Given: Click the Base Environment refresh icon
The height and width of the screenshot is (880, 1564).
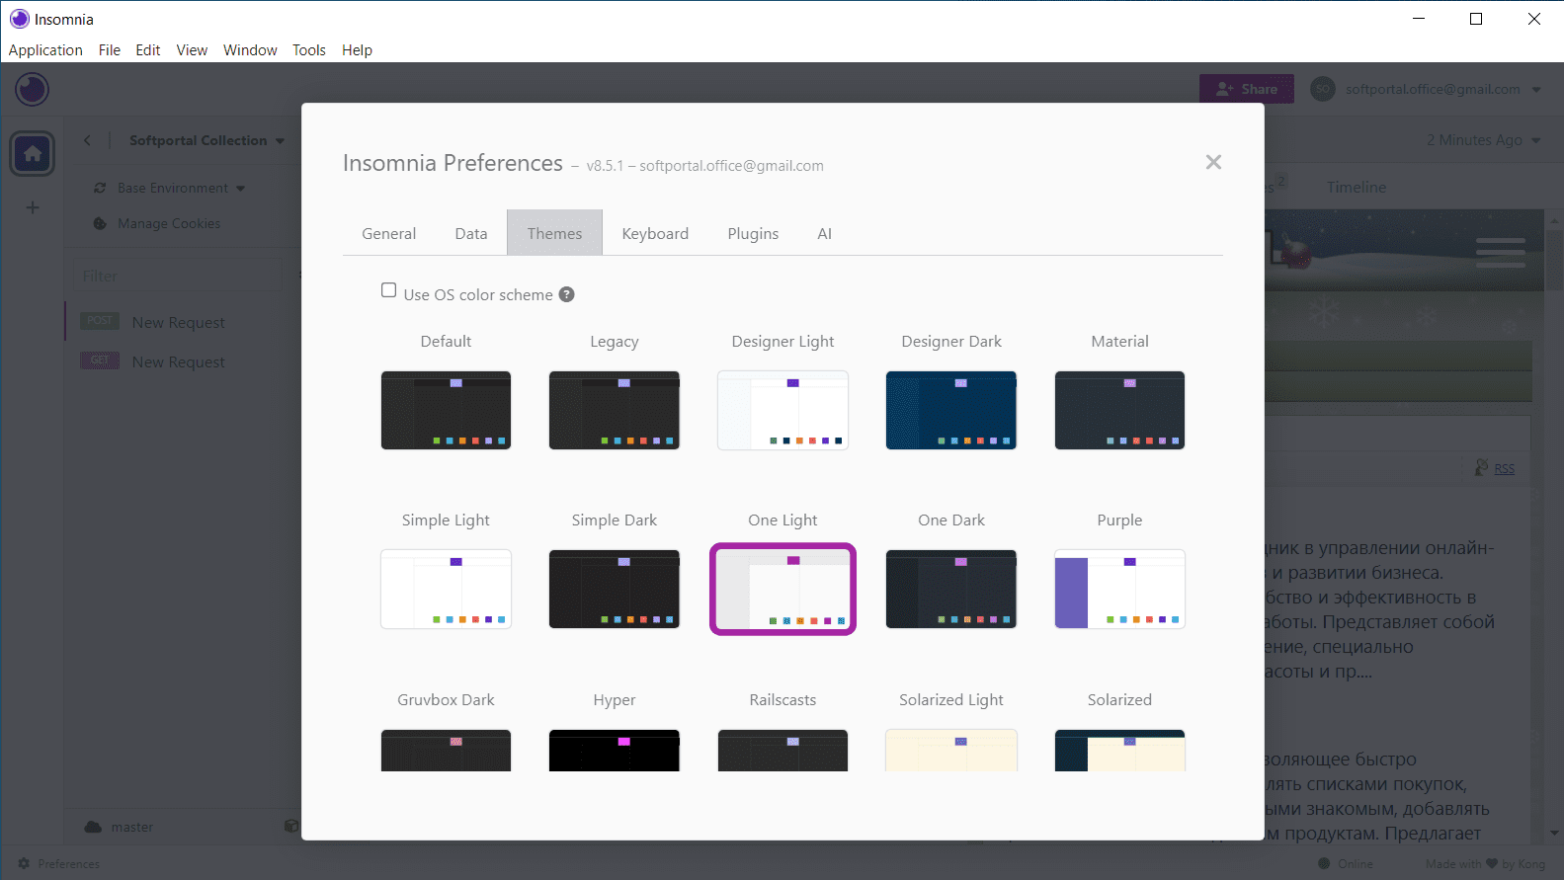Looking at the screenshot, I should (100, 188).
